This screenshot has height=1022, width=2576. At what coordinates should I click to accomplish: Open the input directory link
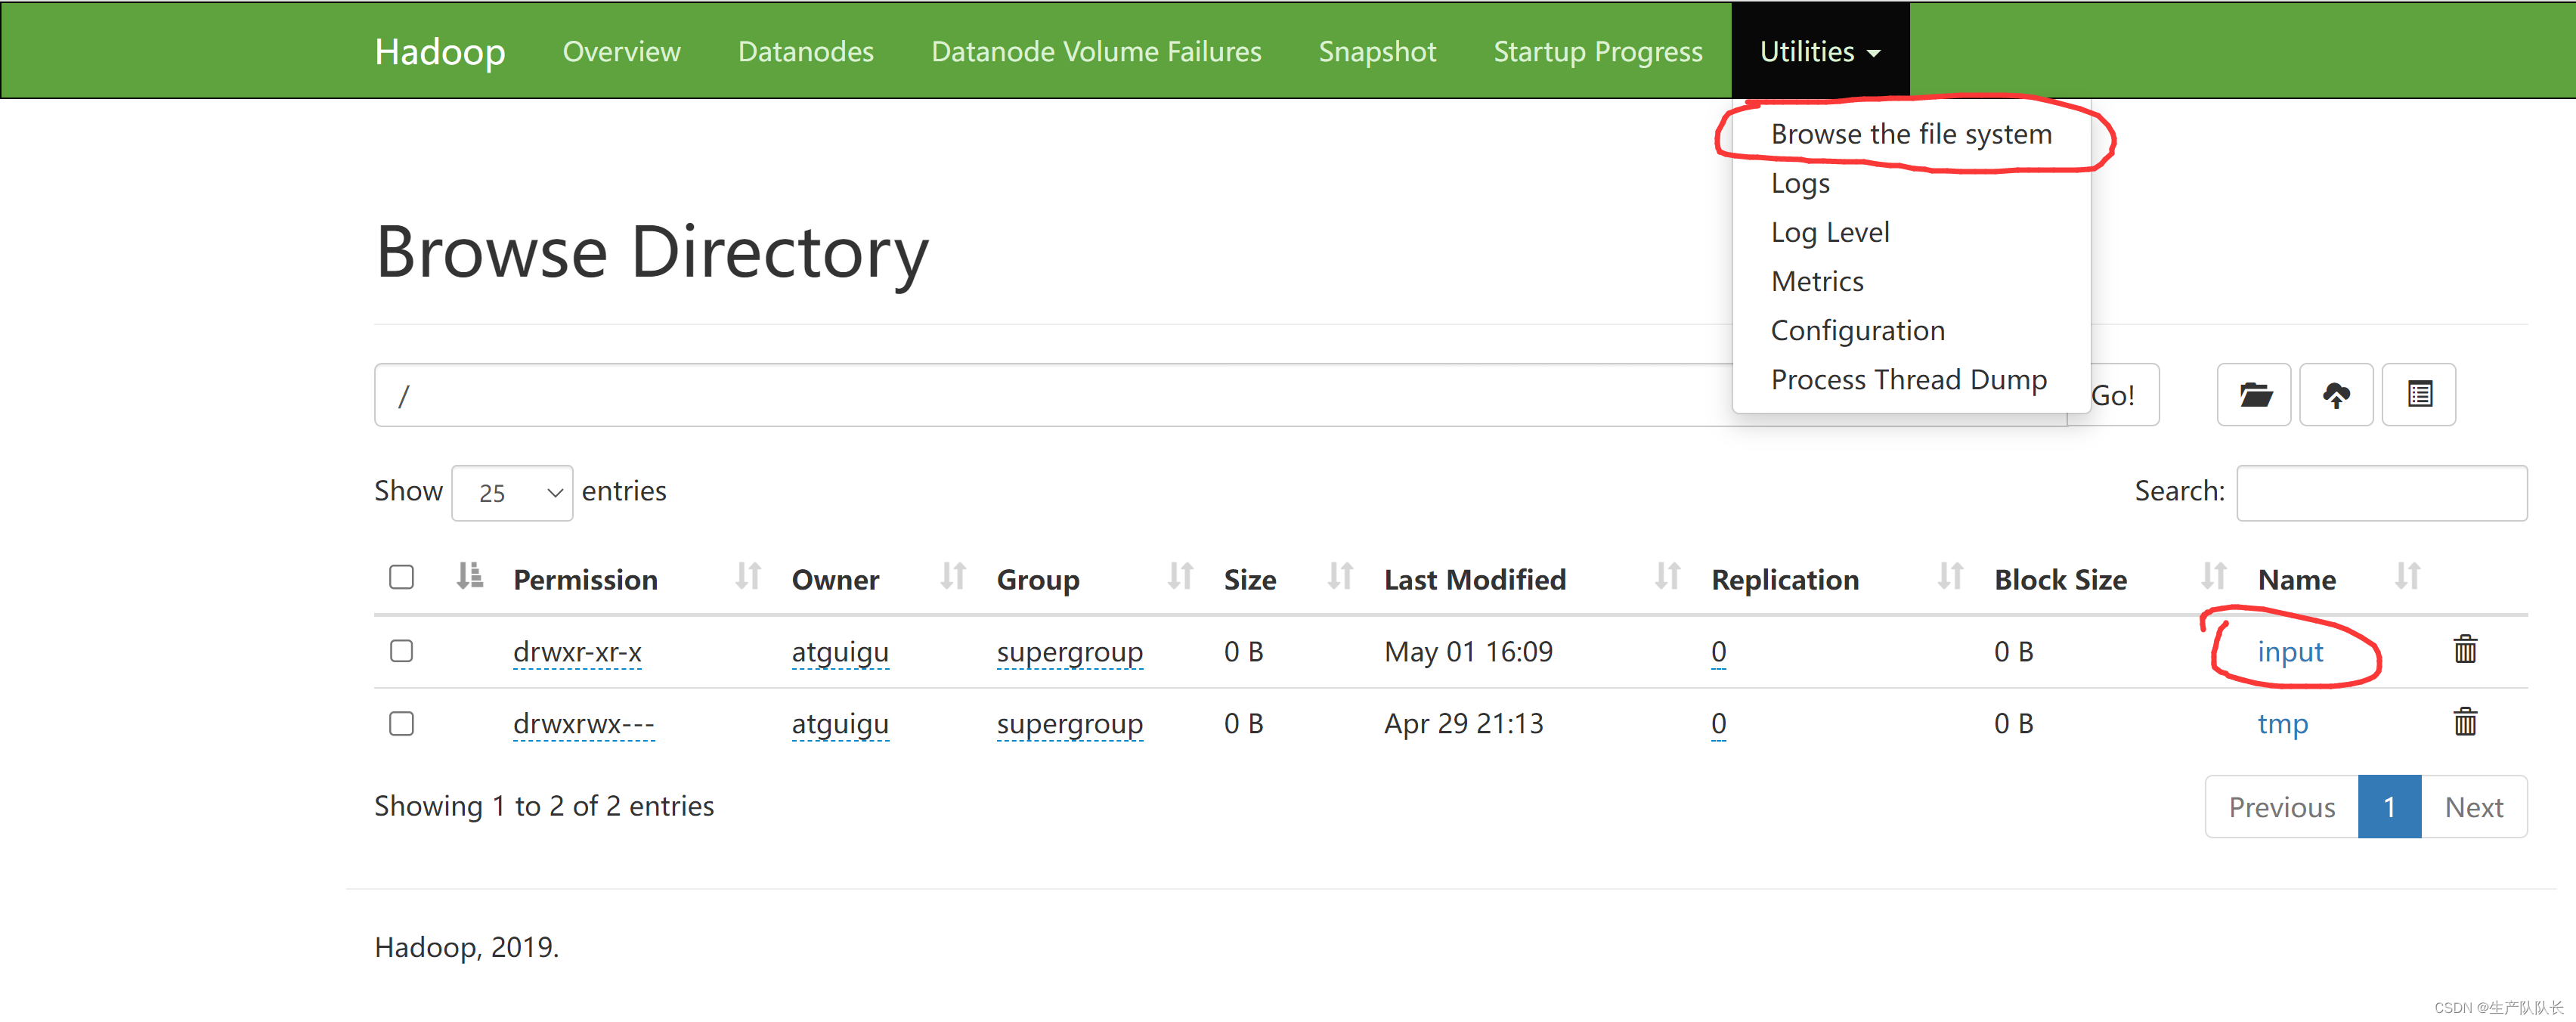(2289, 652)
